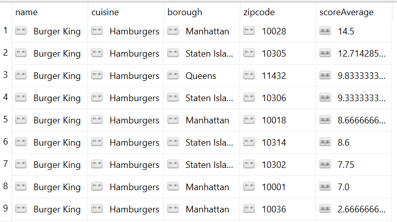This screenshot has height=222, width=397.
Task: Click the borough column header
Action: (x=185, y=12)
